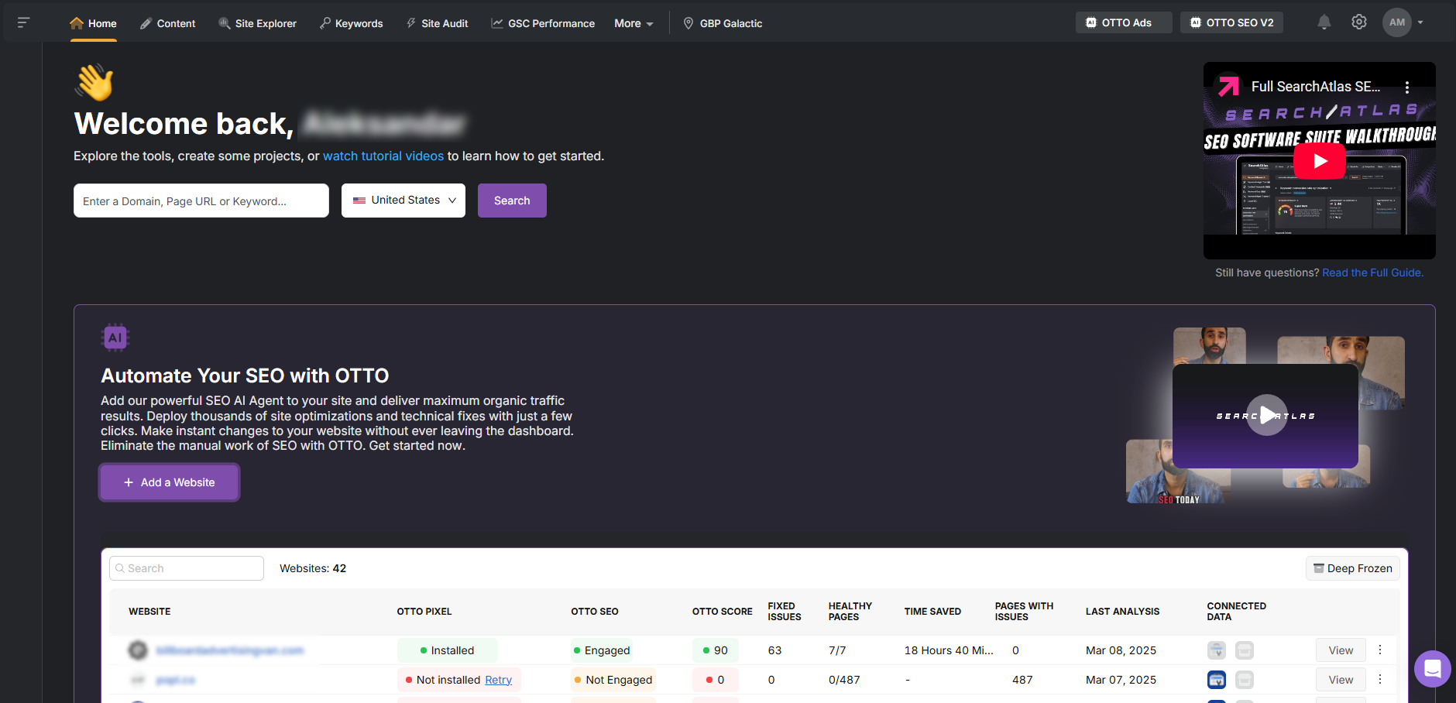
Task: Open the sidebar hamburger menu
Action: pos(23,22)
